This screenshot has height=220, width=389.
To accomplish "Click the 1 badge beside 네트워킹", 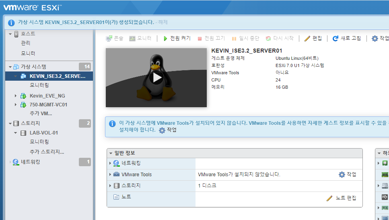I will pyautogui.click(x=85, y=162).
